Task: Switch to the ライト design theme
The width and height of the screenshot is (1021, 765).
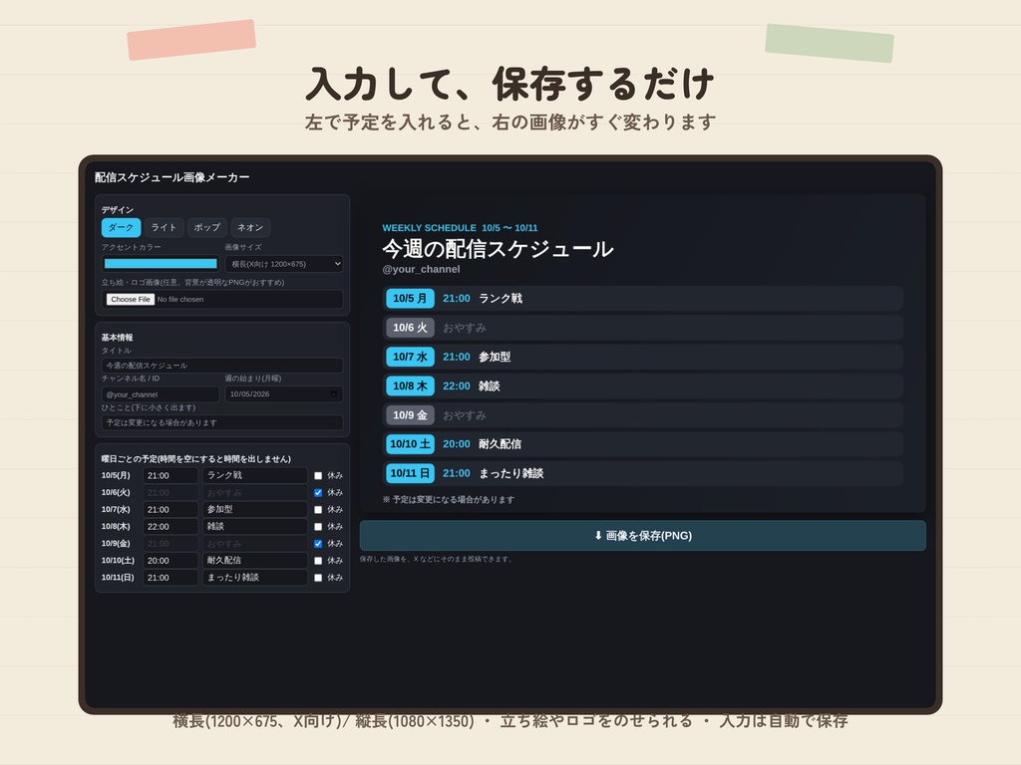Action: click(165, 227)
